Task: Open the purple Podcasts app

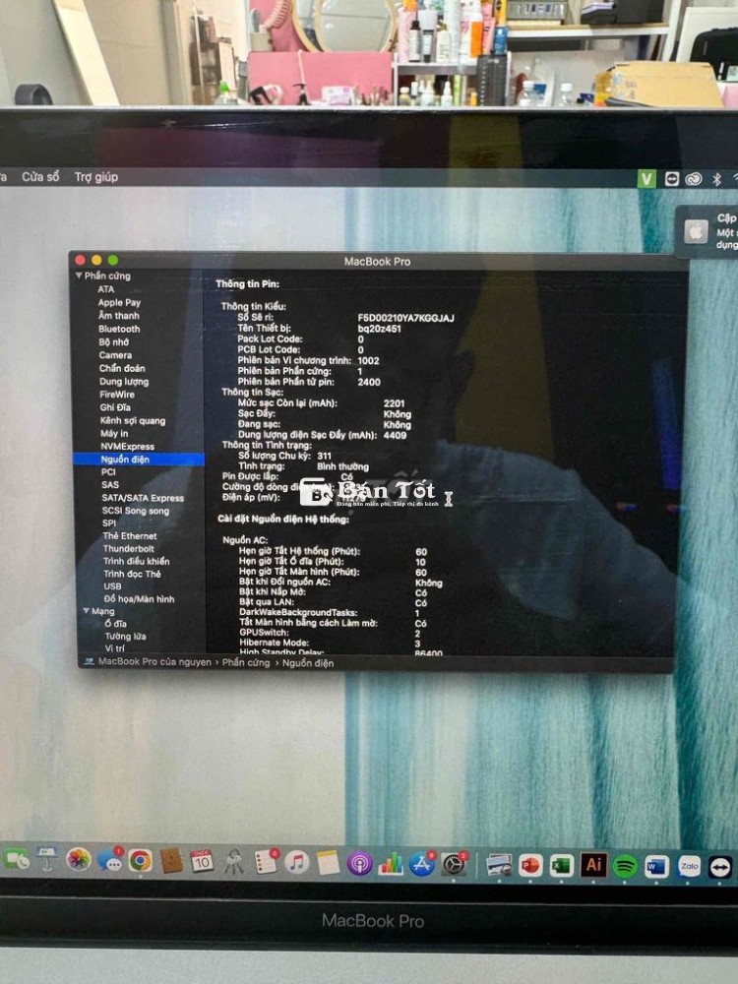Action: pos(359,864)
